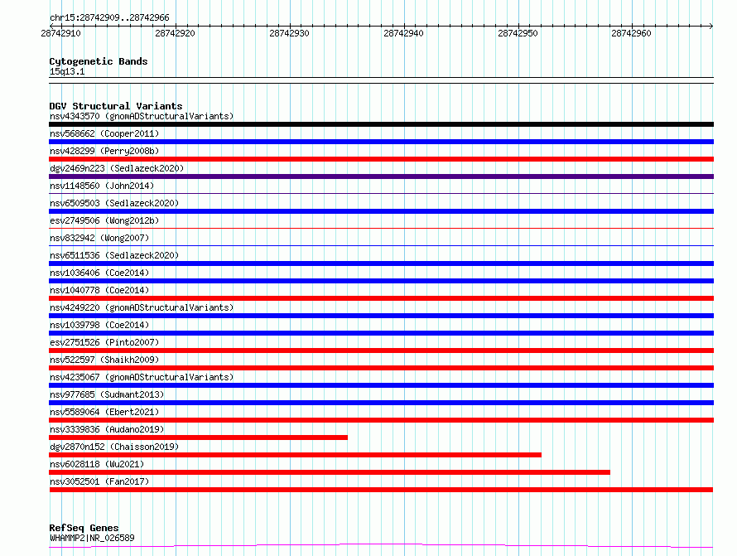Click the red nsv3052501 variant bar
Screen dimensions: 737x556
(381, 490)
